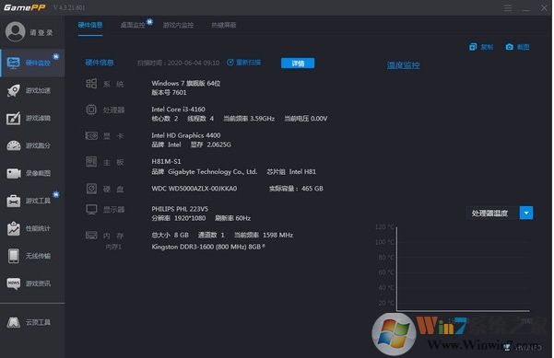Click the chipset Intel H81 value
The width and height of the screenshot is (554, 358).
[x=291, y=172]
